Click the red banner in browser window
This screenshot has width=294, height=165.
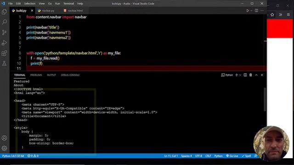coord(280,28)
